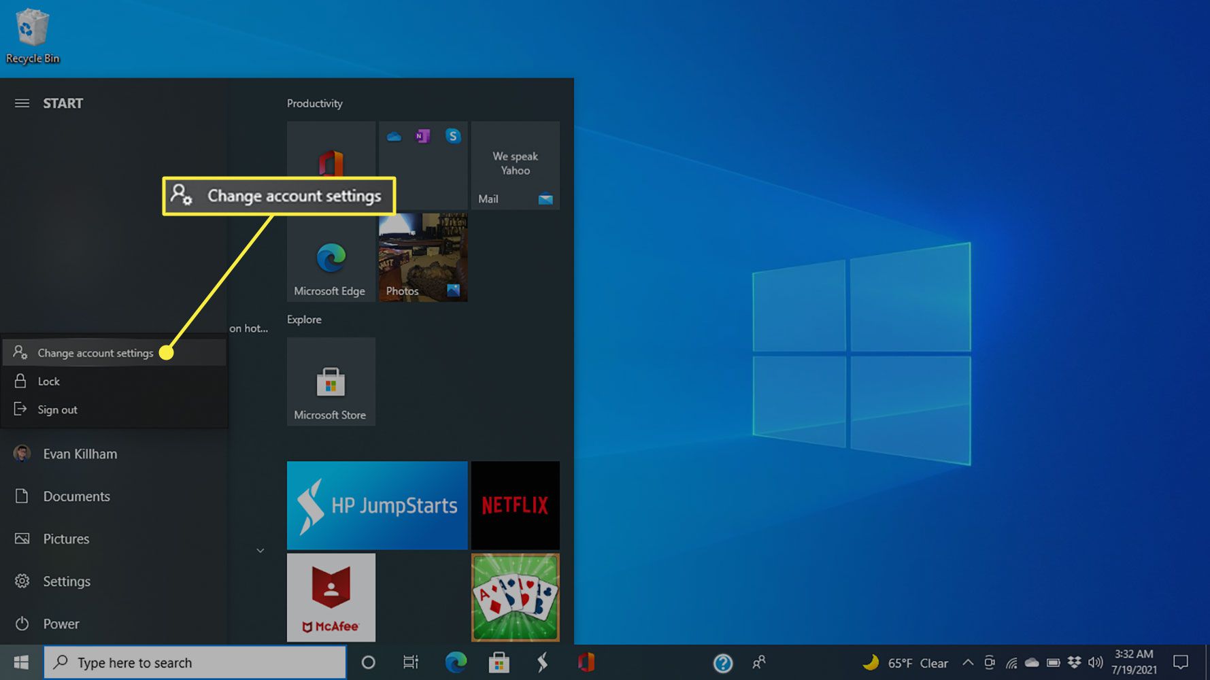The width and height of the screenshot is (1210, 680).
Task: Launch Microsoft Store from the taskbar
Action: [x=499, y=662]
